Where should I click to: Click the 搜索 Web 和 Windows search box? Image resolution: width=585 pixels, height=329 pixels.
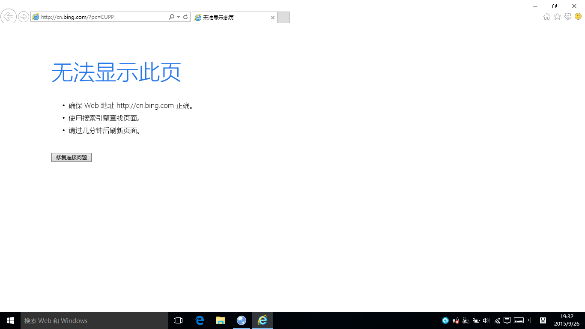(x=94, y=320)
